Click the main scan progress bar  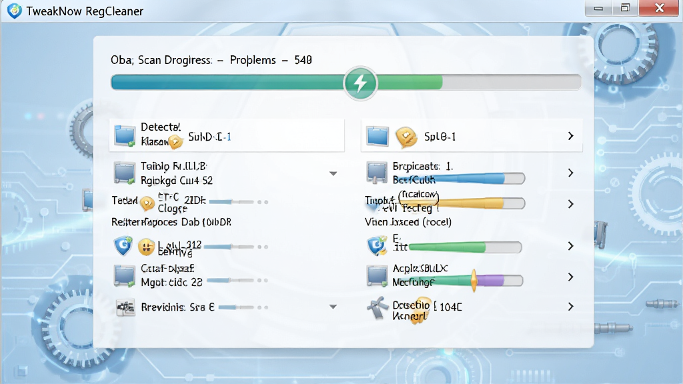point(346,82)
